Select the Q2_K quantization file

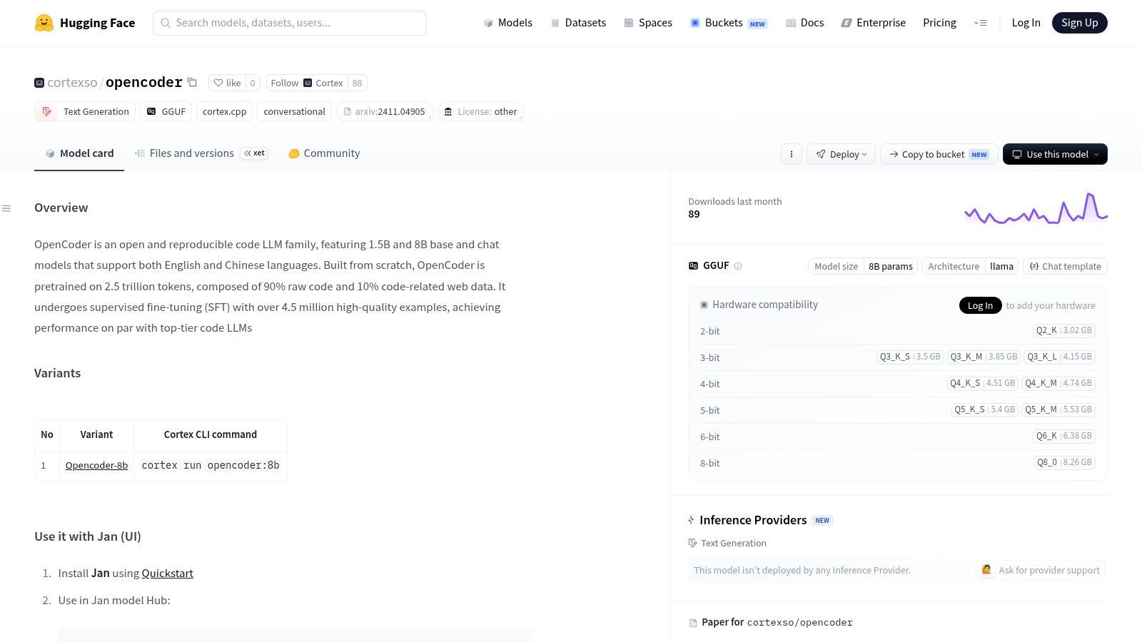coord(1064,330)
